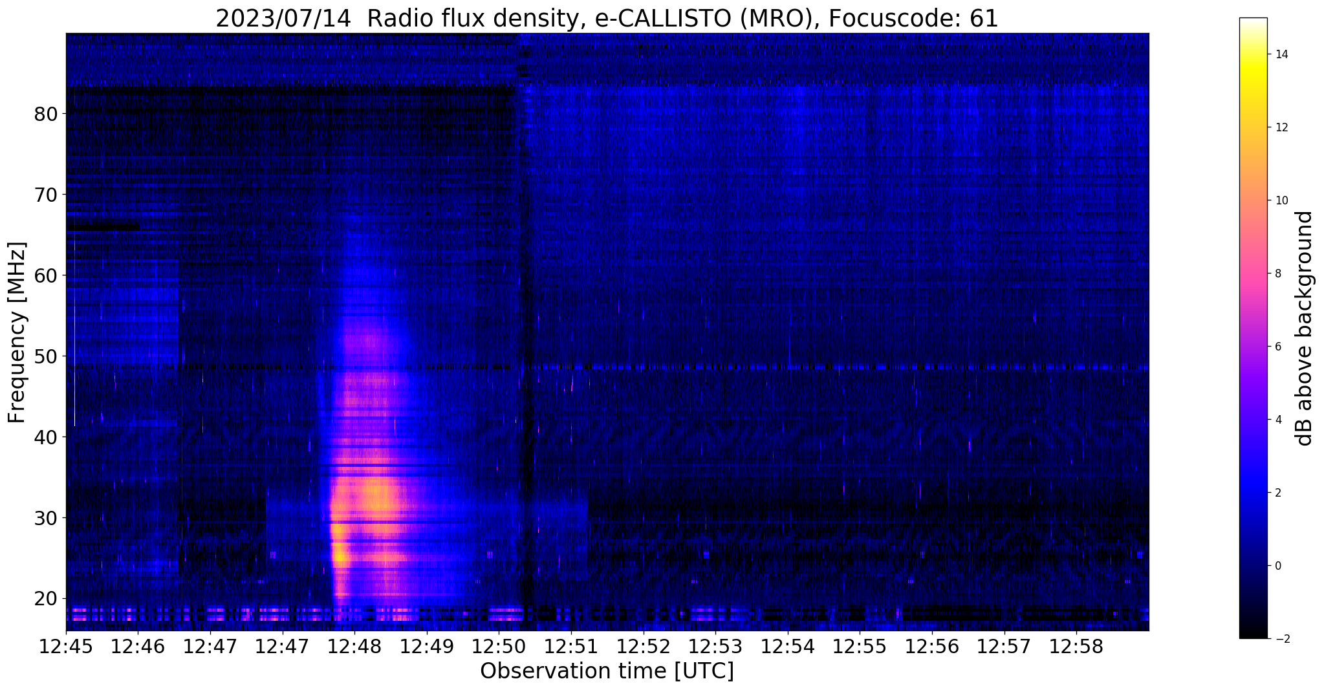Click the 12:48 time tick label
Screen dimensions: 1324x690
354,647
